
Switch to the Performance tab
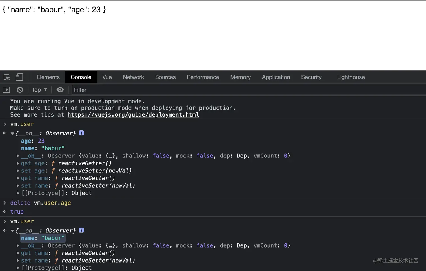pyautogui.click(x=203, y=77)
